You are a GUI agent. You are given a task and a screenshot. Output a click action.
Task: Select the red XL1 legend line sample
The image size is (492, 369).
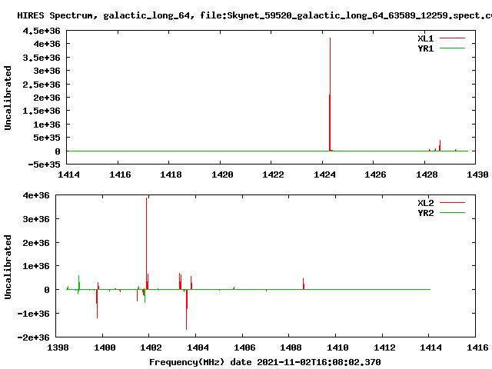pyautogui.click(x=452, y=38)
